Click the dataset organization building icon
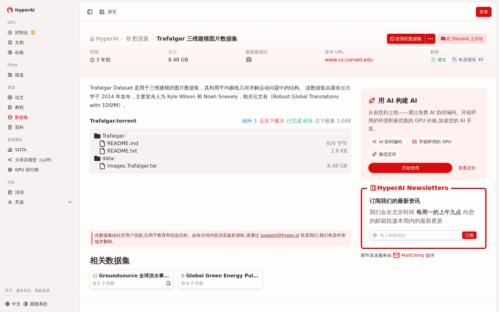 click(249, 60)
